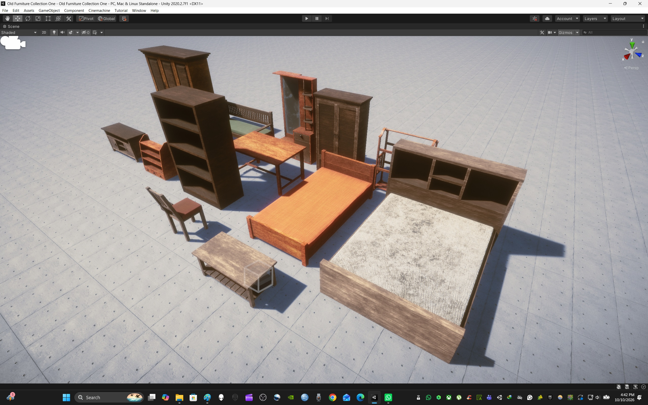Viewport: 648px width, 405px height.
Task: Open the custom editor tools
Action: (x=69, y=18)
